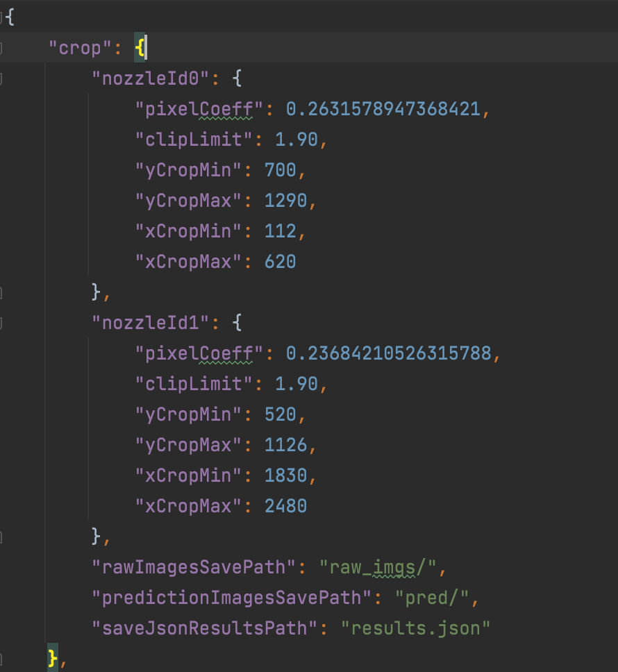Click the "pred/" string value
Viewport: 618px width, 672px height.
(432, 598)
